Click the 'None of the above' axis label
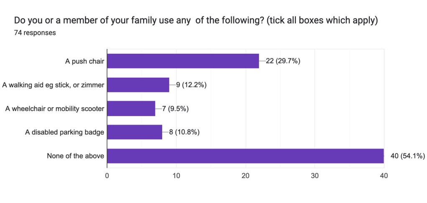Viewport: 427px width, 203px height. 76,156
